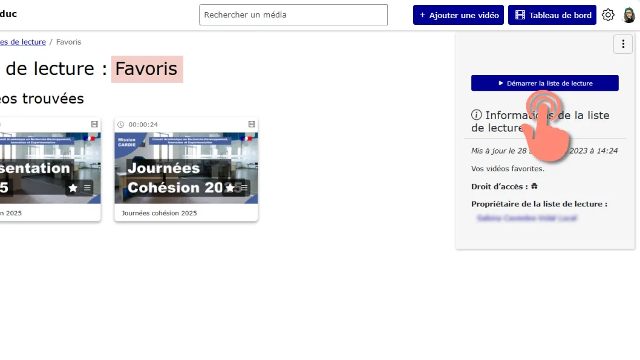Click the 00:00:24 duration text
The height and width of the screenshot is (360, 640).
click(x=143, y=125)
